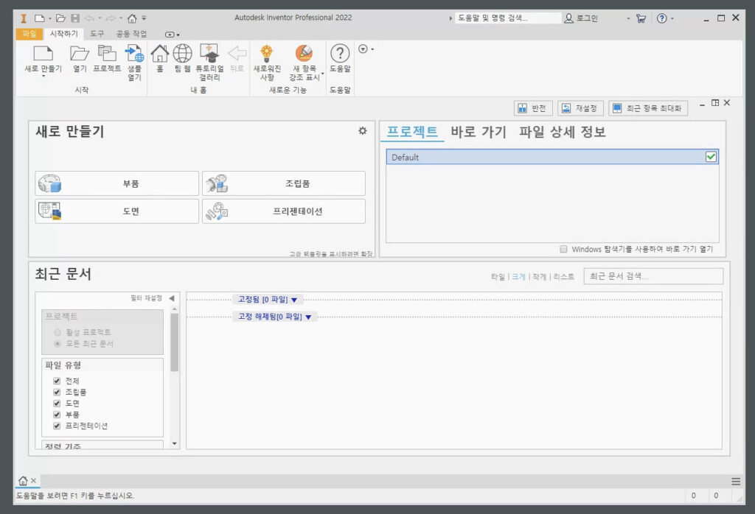The image size is (755, 514).
Task: Switch to the 도구 ribbon tab
Action: point(97,34)
